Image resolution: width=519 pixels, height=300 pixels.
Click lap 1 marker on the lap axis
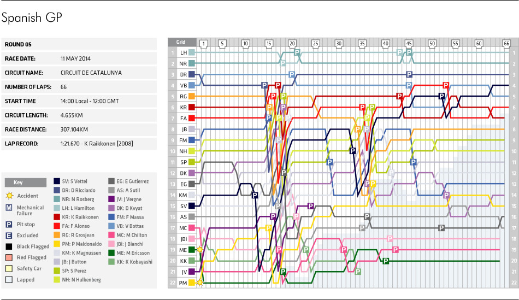(203, 43)
